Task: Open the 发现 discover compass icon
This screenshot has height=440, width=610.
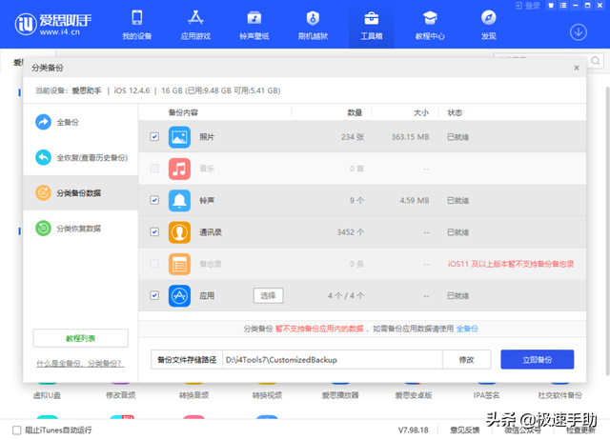Action: coord(488,18)
